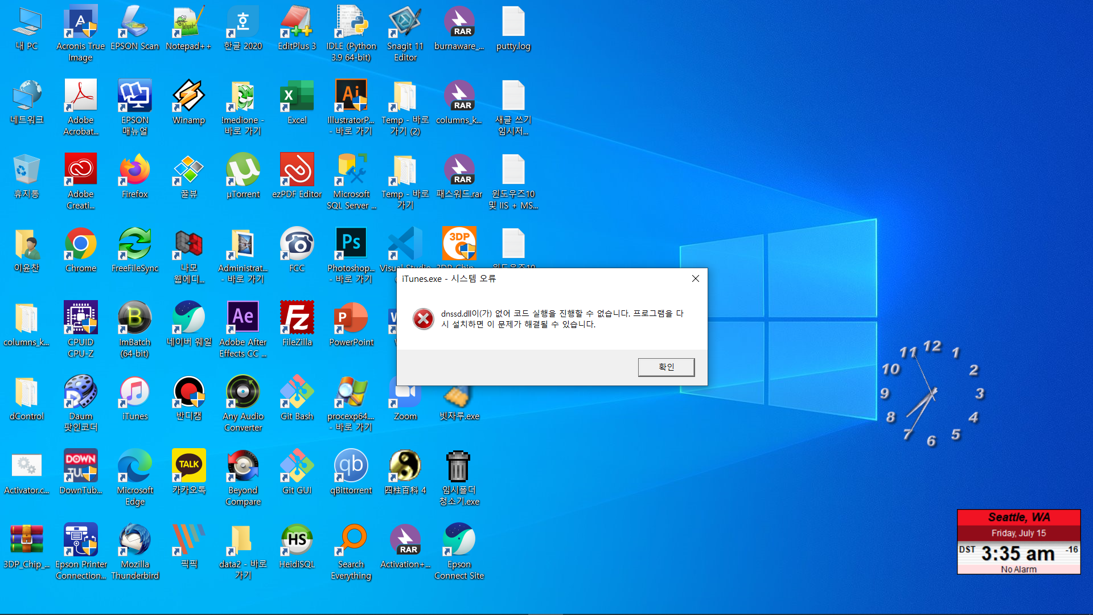Select the µTorrent shortcut
This screenshot has width=1093, height=615.
(243, 177)
